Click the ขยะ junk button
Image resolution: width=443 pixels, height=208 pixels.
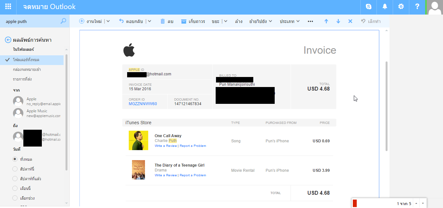[x=215, y=21]
